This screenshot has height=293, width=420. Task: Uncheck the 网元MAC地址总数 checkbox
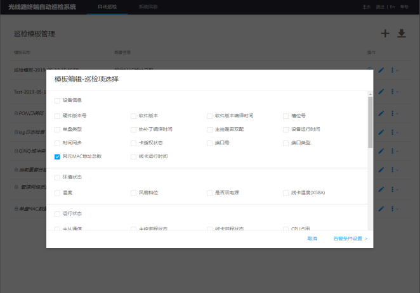coord(57,156)
